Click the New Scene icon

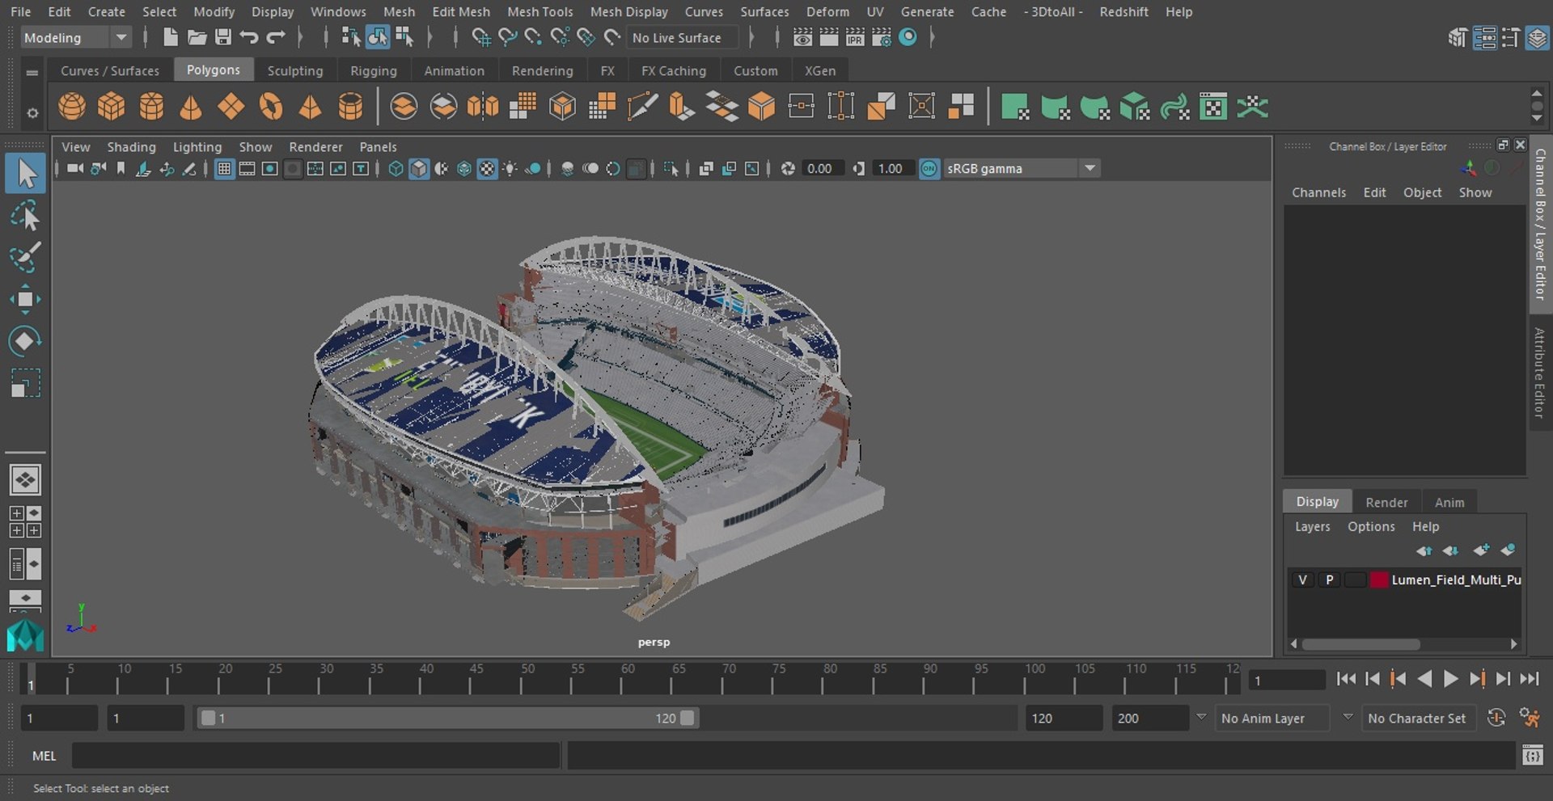click(170, 37)
